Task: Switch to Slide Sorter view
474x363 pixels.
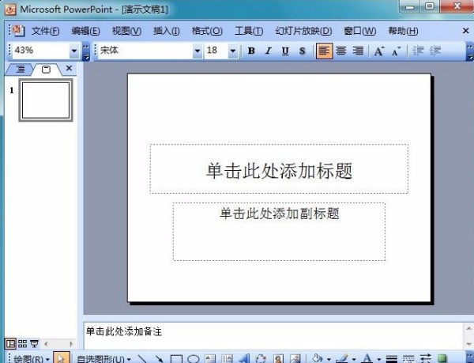Action: 22,344
